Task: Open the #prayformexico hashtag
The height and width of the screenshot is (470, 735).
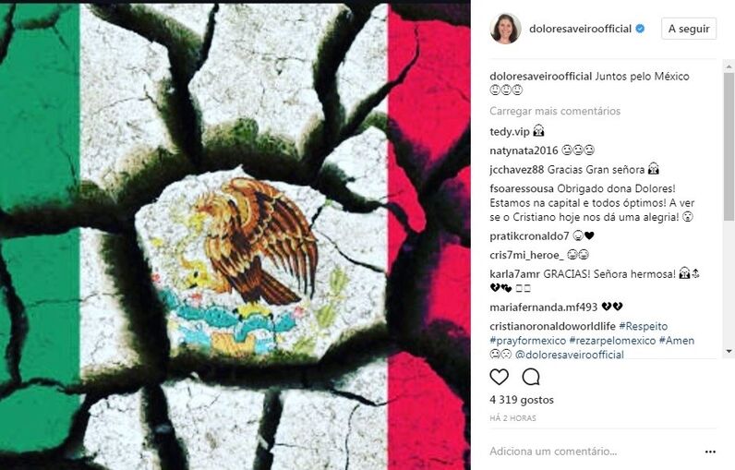Action: click(528, 341)
